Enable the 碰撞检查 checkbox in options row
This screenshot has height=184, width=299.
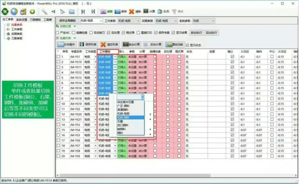[74, 33]
